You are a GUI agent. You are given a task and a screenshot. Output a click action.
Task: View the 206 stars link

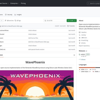click(83, 38)
